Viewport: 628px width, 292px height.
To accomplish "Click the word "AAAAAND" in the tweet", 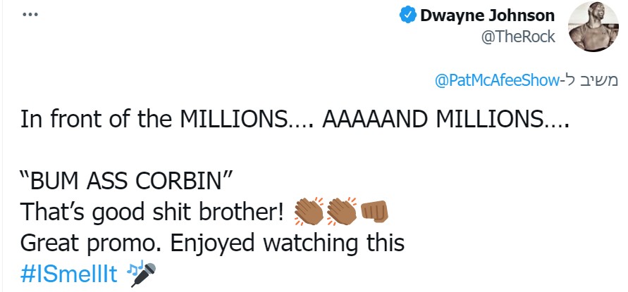I will [x=376, y=119].
